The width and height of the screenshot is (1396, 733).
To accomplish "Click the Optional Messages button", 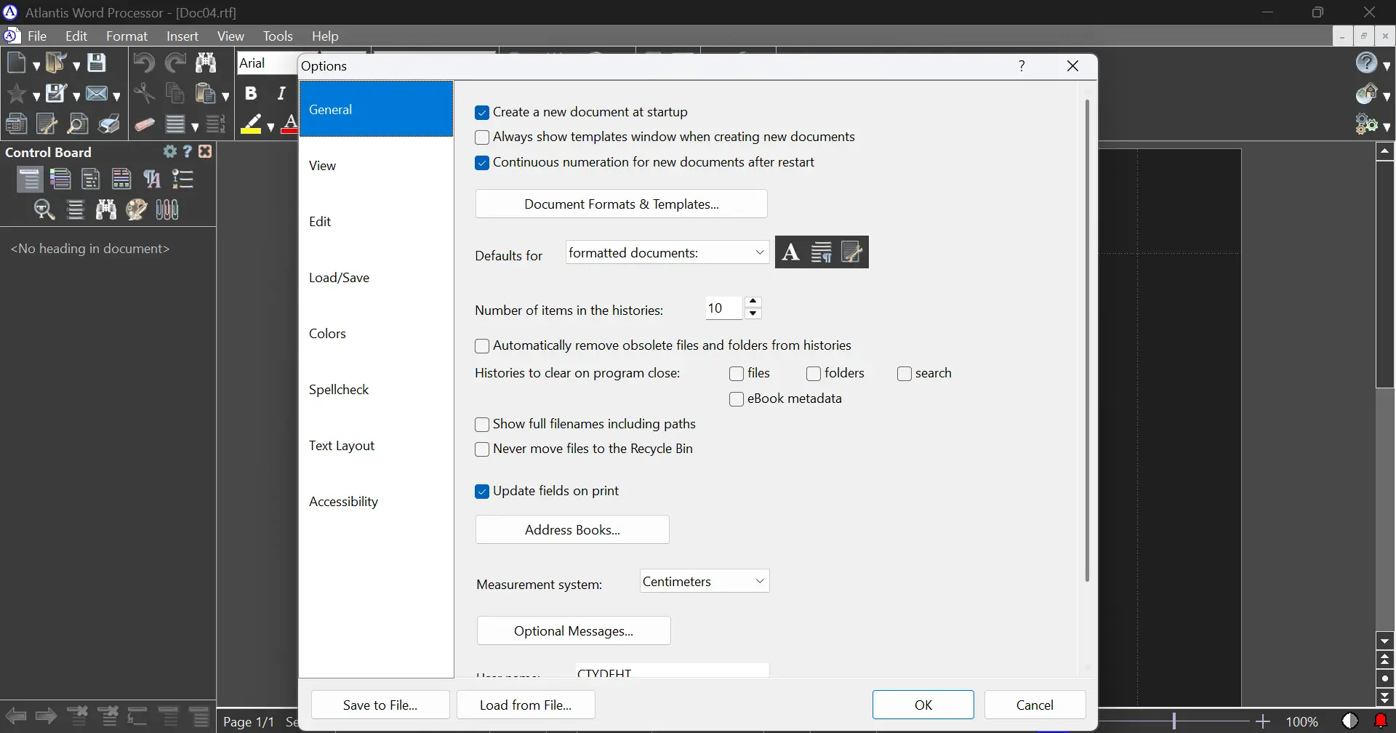I will tap(574, 631).
